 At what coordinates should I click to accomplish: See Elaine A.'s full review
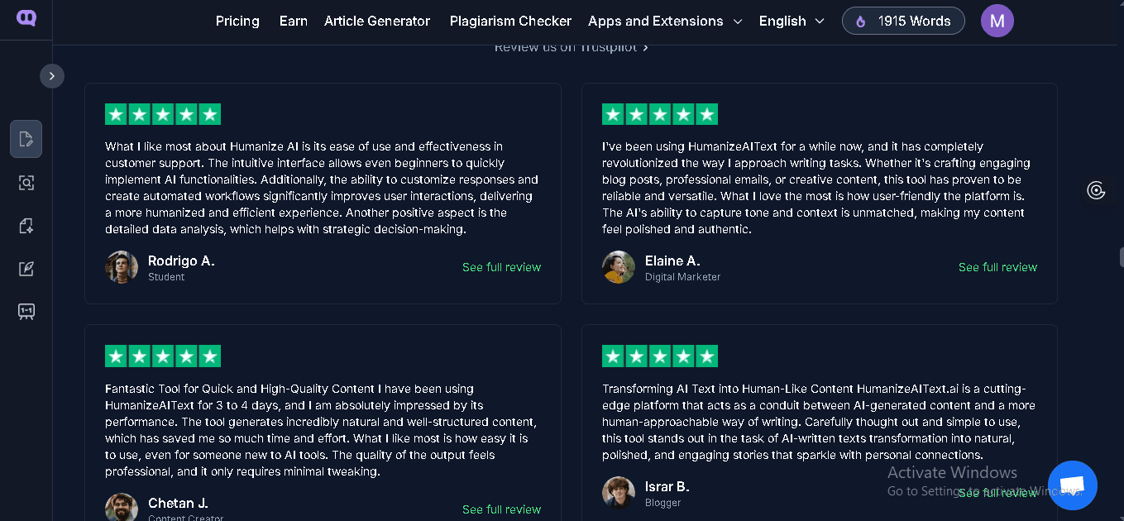[997, 267]
